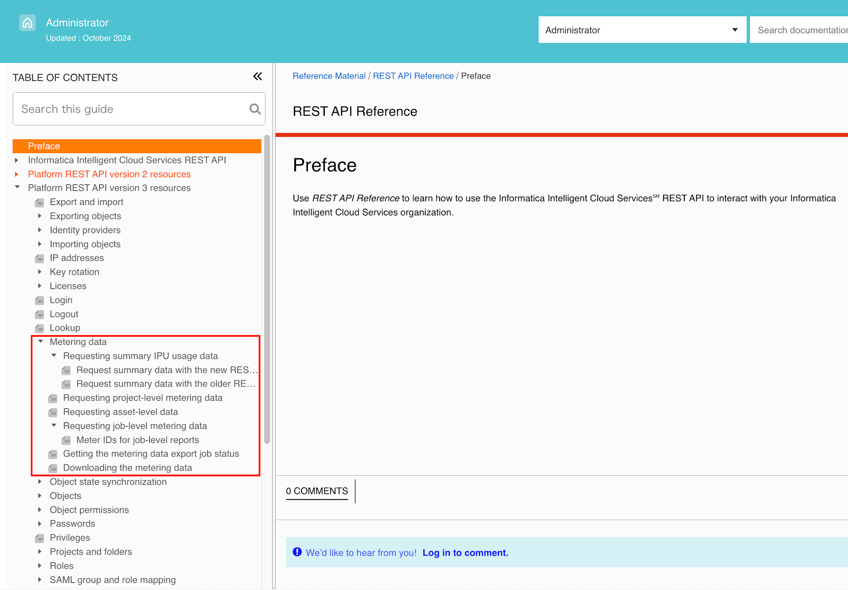
Task: Expand the Key rotation node
Action: pyautogui.click(x=39, y=272)
